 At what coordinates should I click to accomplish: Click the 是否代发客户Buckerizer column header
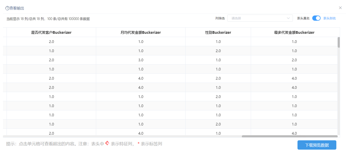click(x=51, y=32)
